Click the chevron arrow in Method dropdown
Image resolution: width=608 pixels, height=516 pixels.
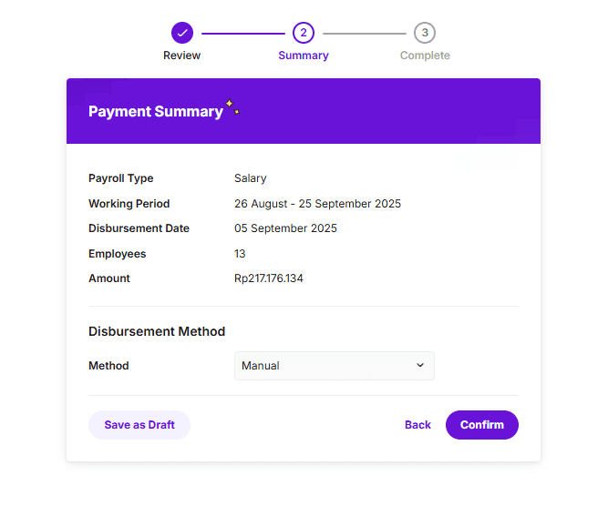[420, 365]
